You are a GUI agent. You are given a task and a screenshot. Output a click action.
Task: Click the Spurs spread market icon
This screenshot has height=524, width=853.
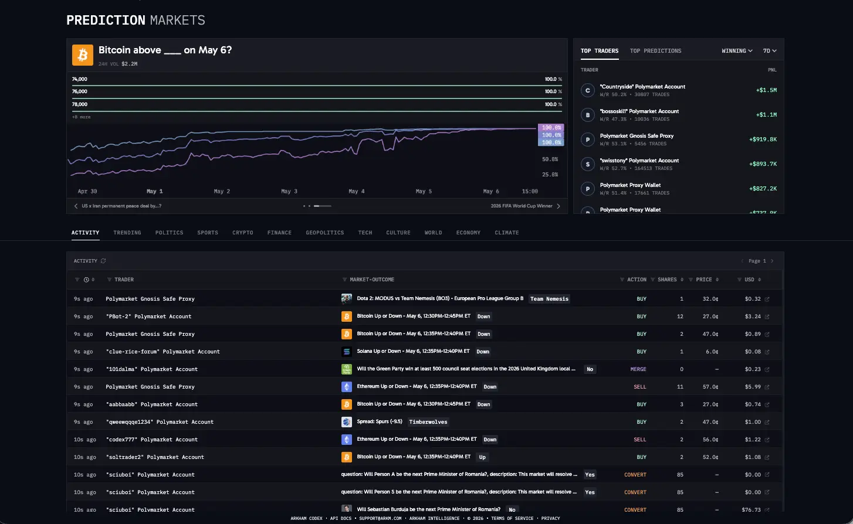(347, 421)
